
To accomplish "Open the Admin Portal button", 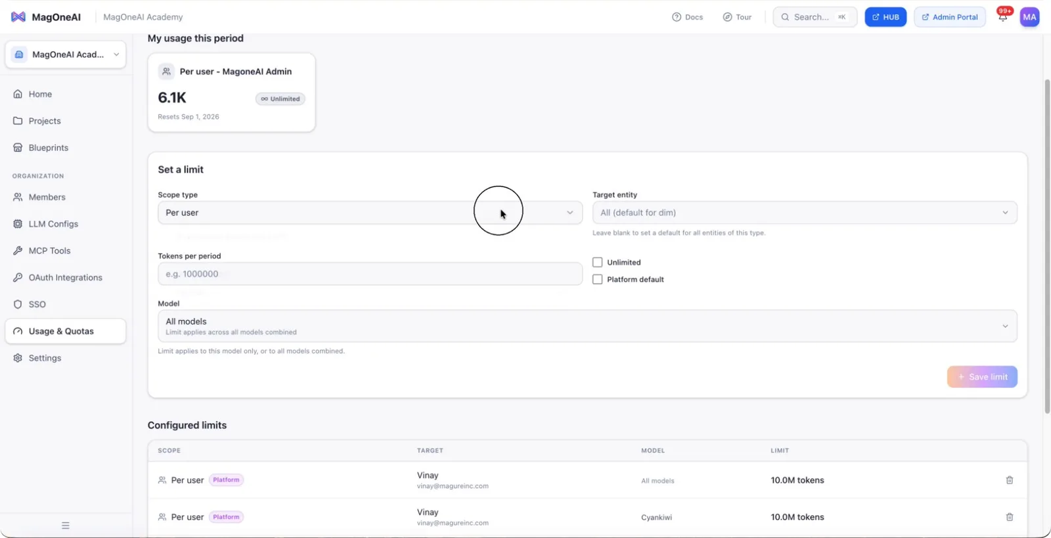I will pyautogui.click(x=949, y=17).
